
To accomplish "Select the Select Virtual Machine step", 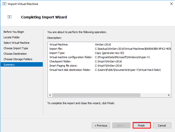I will (16, 43).
